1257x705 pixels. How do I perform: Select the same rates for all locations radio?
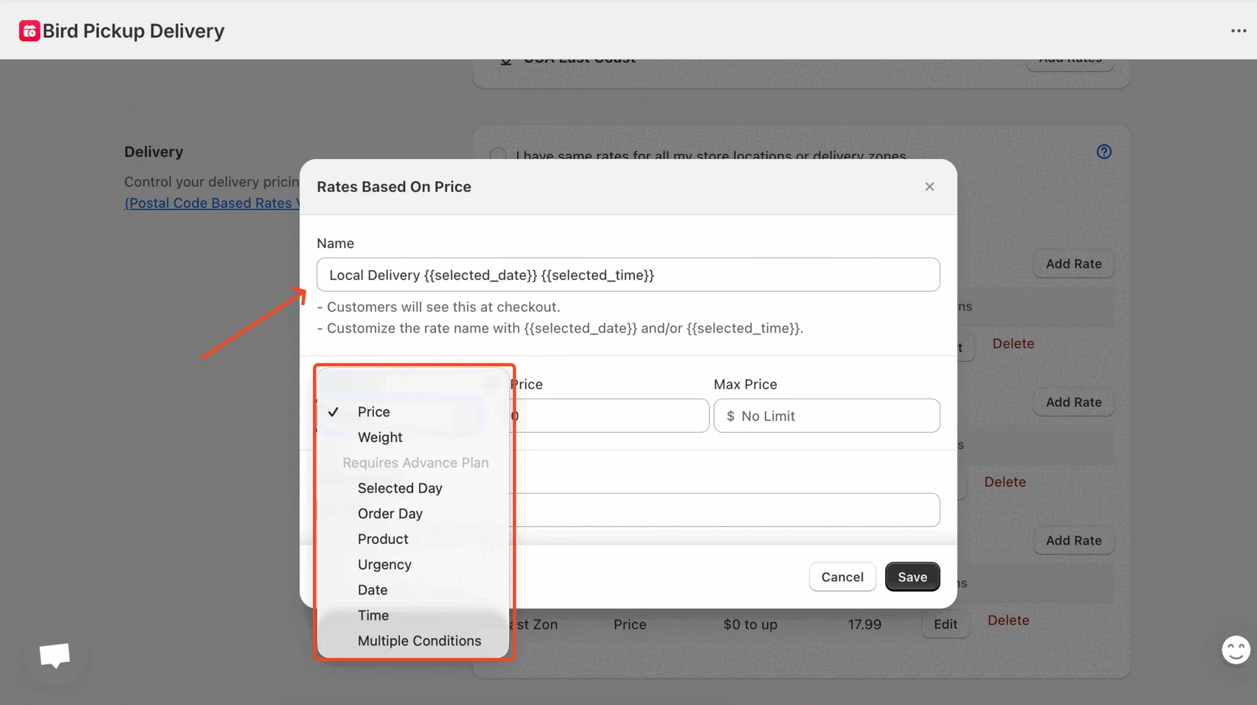pos(498,155)
